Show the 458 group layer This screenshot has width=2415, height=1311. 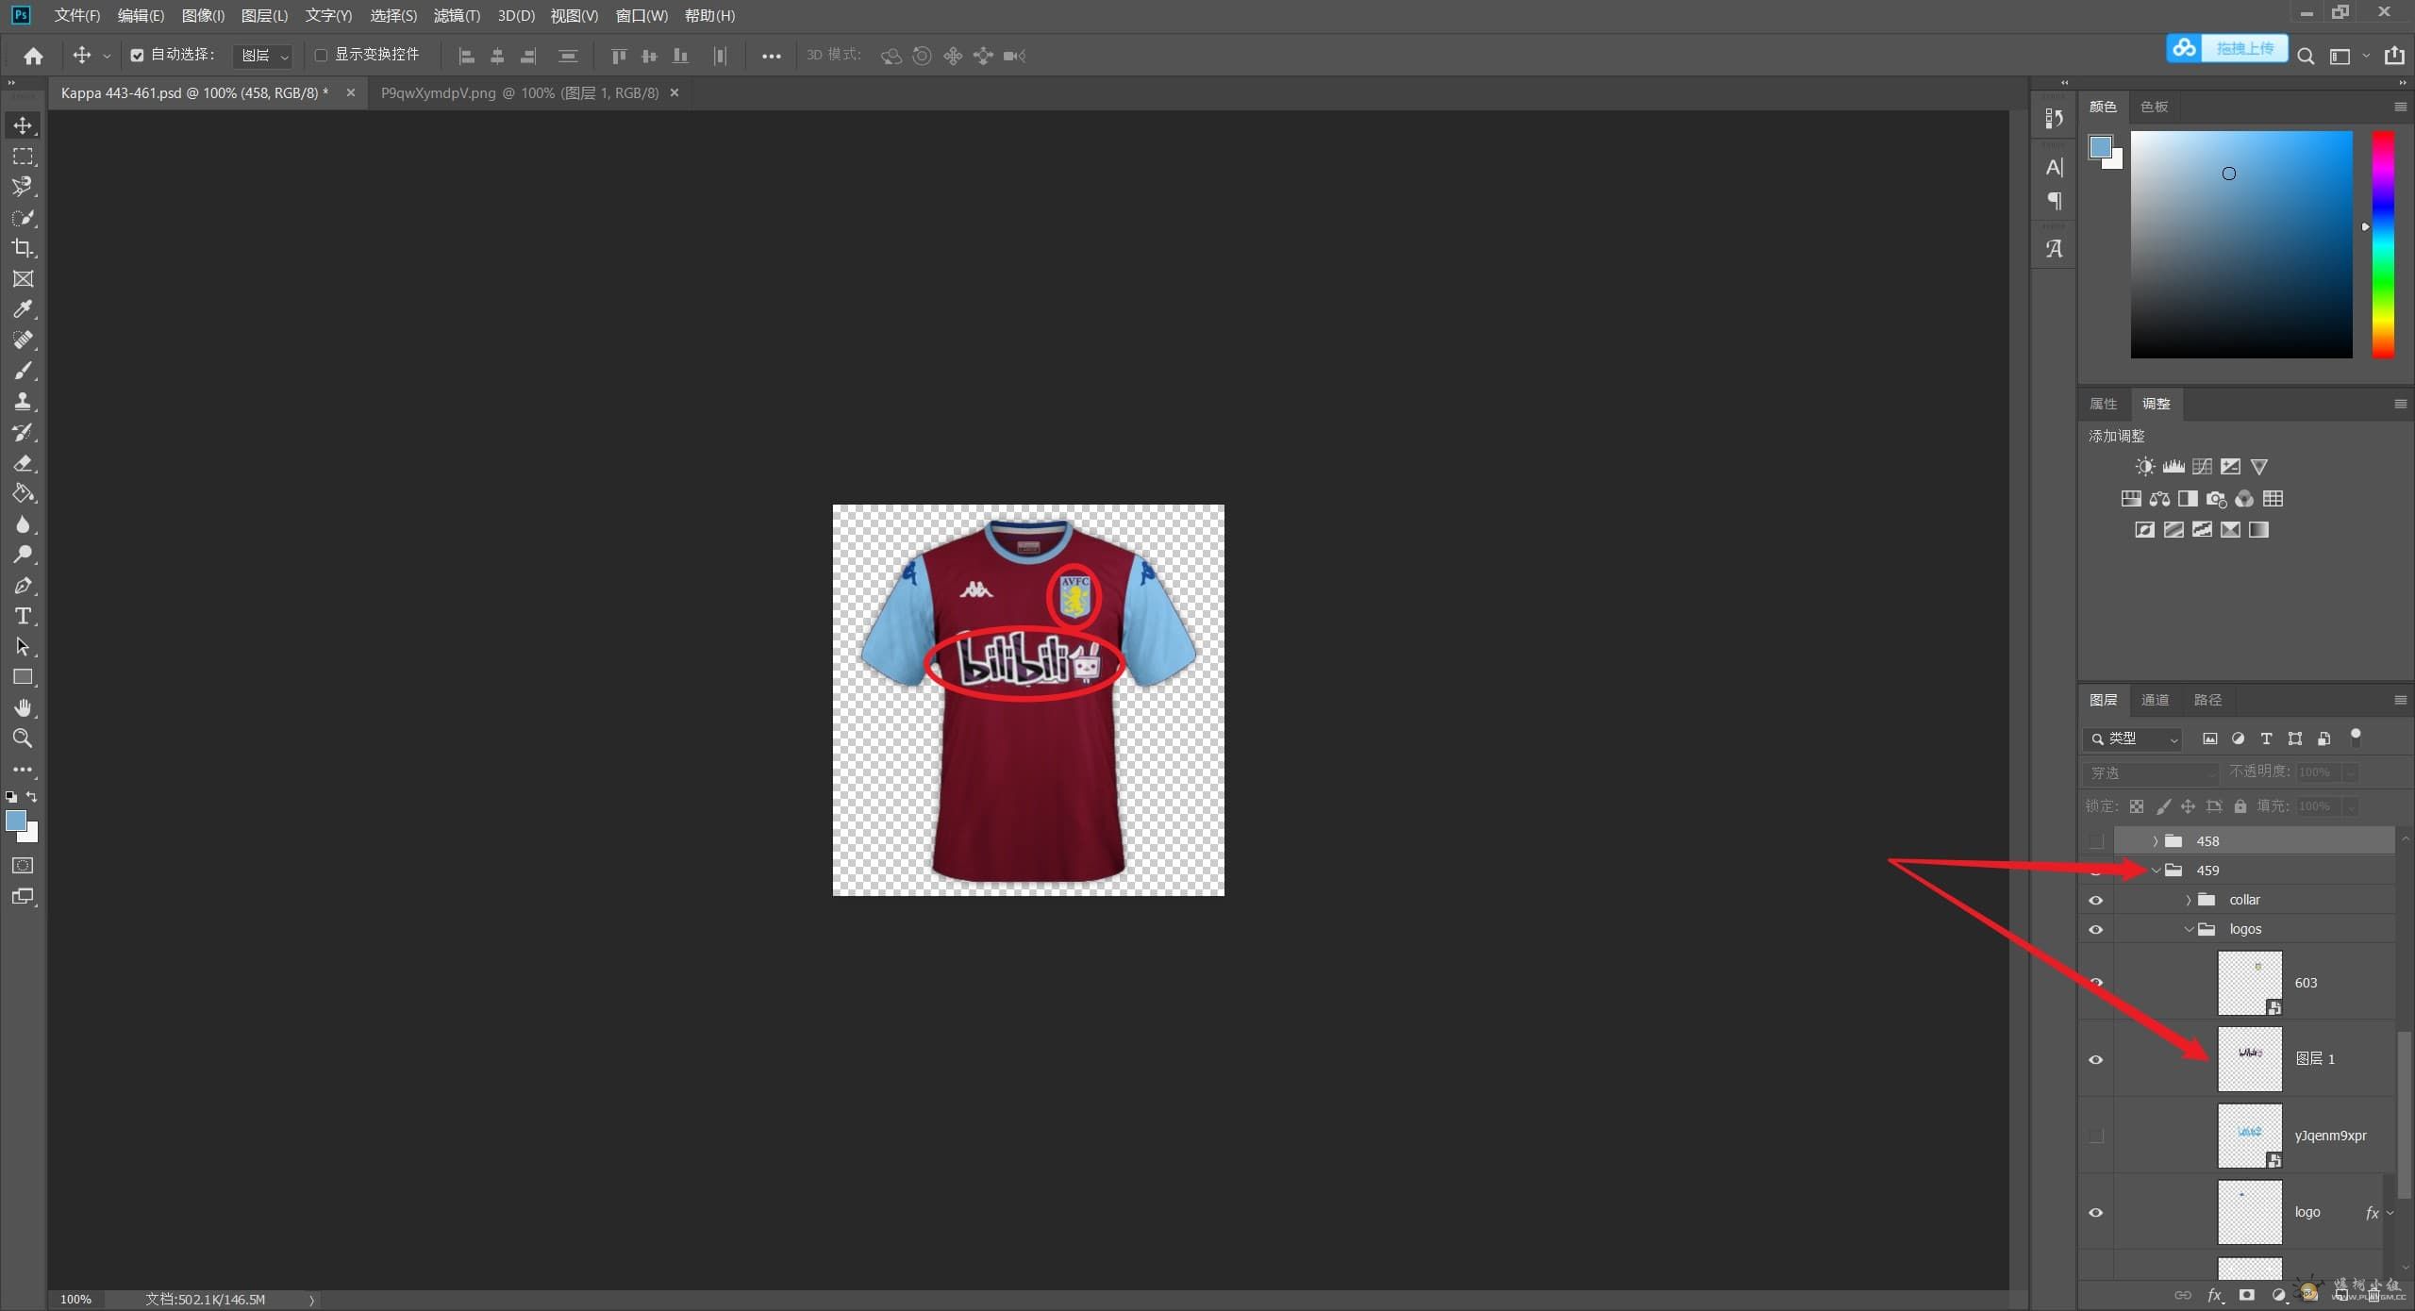[x=2096, y=841]
